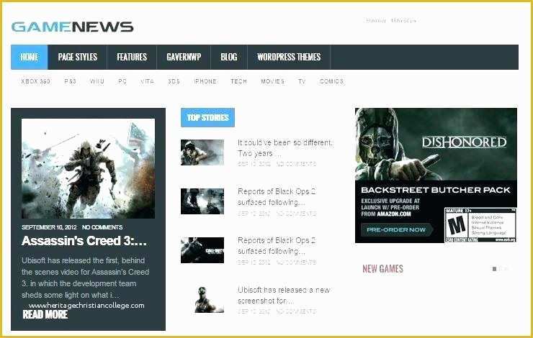The height and width of the screenshot is (338, 533).
Task: Click the ESRB Mature 17+ rating badge
Action: pyautogui.click(x=480, y=224)
